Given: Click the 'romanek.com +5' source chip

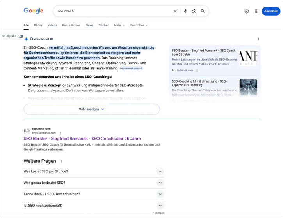Looking at the screenshot, I should pyautogui.click(x=132, y=69).
